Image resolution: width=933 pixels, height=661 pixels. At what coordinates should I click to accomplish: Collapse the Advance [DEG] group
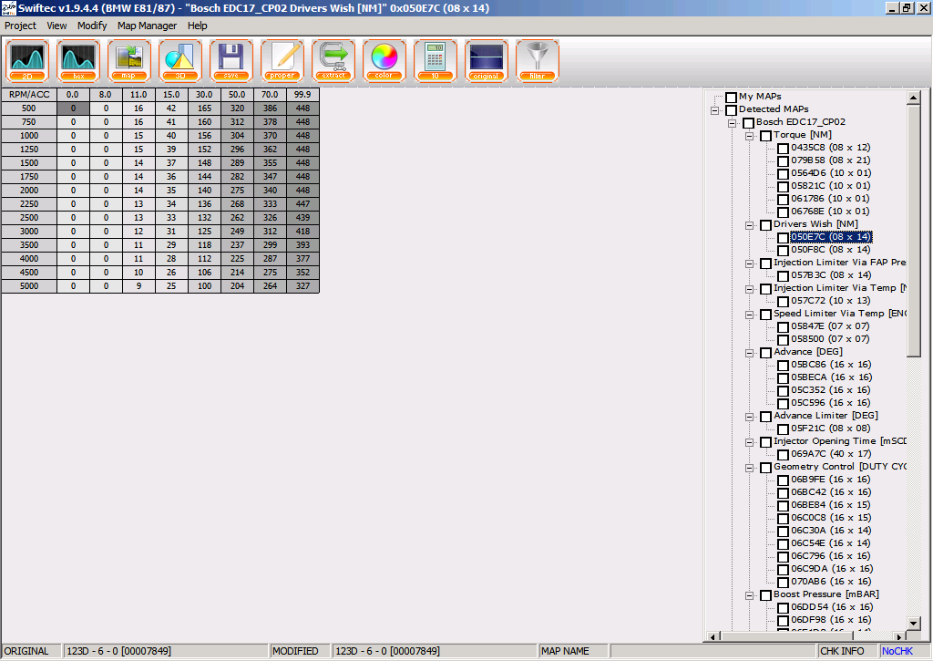point(749,353)
